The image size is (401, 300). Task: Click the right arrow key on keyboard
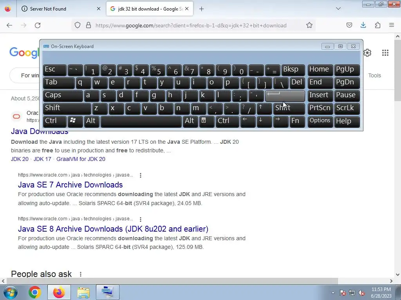pos(280,121)
